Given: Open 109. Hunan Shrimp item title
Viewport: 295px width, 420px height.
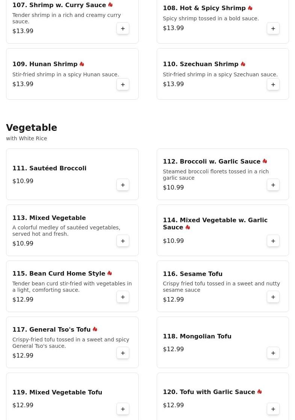Looking at the screenshot, I should click(45, 64).
